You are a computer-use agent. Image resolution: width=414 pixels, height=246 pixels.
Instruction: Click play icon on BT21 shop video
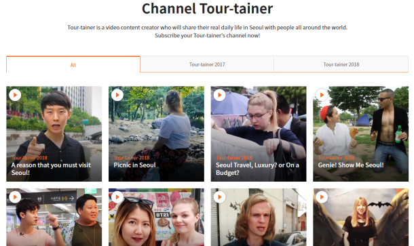tap(117, 197)
